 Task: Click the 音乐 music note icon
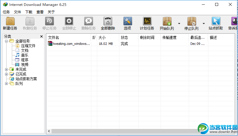tap(17, 55)
